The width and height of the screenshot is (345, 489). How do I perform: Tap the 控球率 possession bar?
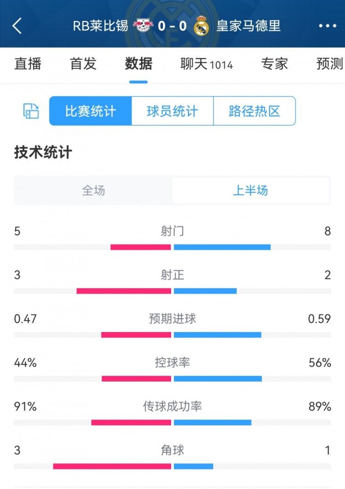pos(172,378)
